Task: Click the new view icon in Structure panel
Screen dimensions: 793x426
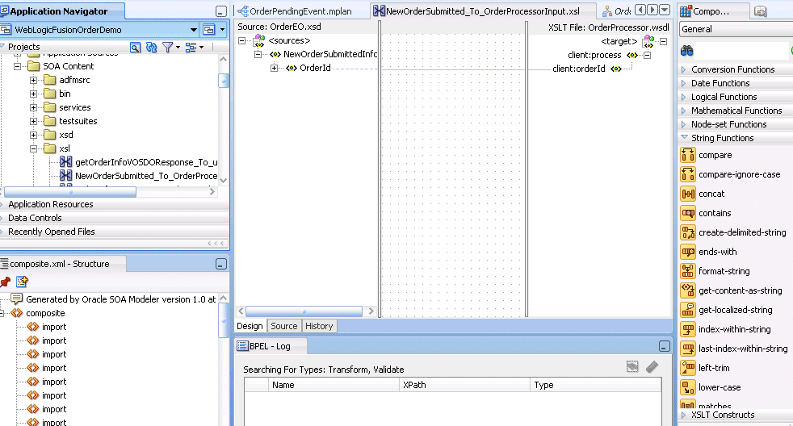Action: point(22,282)
